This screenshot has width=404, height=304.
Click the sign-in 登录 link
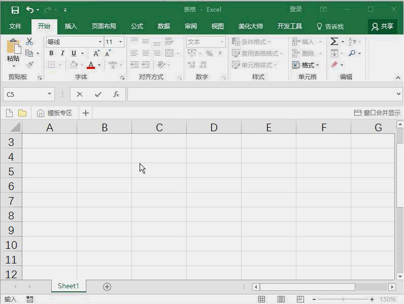pos(295,9)
